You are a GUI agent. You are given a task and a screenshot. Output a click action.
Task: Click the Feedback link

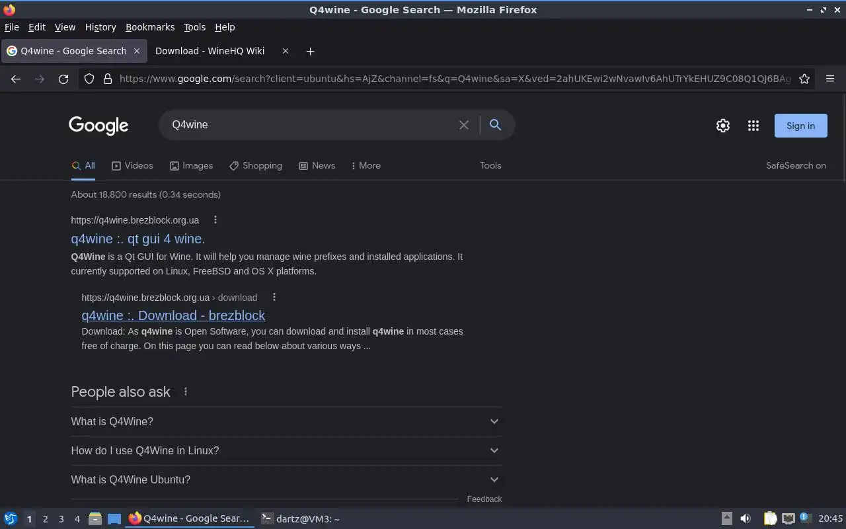tap(484, 499)
